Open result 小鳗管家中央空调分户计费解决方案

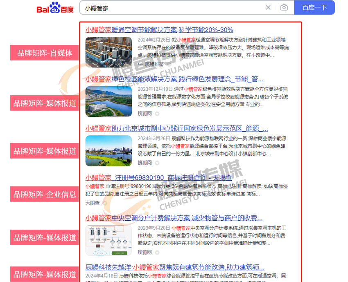pyautogui.click(x=174, y=218)
